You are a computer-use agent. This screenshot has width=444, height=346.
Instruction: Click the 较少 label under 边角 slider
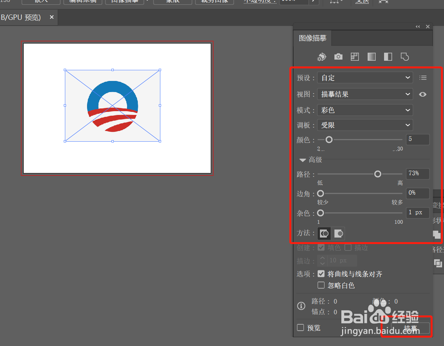(323, 202)
